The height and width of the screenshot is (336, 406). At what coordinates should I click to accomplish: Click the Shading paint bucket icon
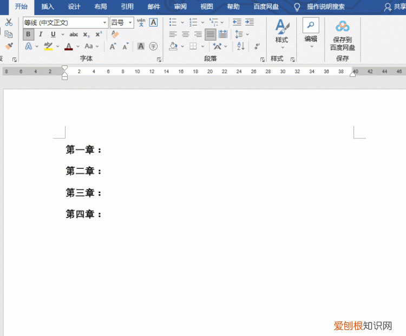(x=173, y=47)
